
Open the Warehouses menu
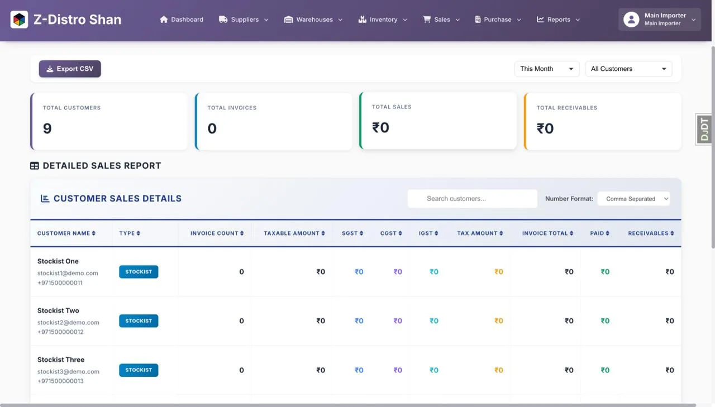[313, 20]
